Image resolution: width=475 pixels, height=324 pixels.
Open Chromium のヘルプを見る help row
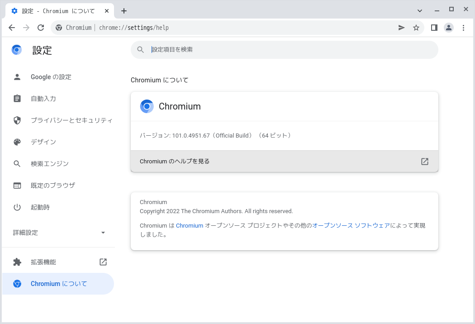[285, 161]
